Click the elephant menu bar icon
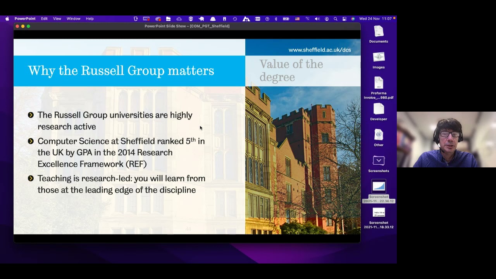Viewport: 496px width, 279px height. [x=201, y=19]
